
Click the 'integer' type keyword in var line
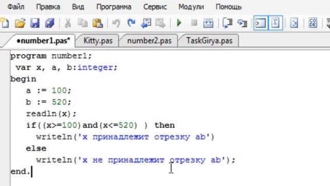95,68
